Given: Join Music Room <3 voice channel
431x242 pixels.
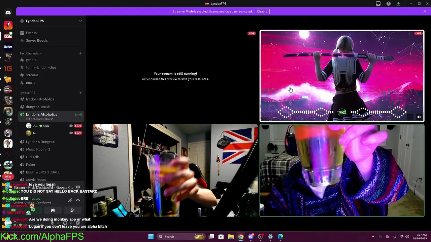Looking at the screenshot, I should 51,150.
